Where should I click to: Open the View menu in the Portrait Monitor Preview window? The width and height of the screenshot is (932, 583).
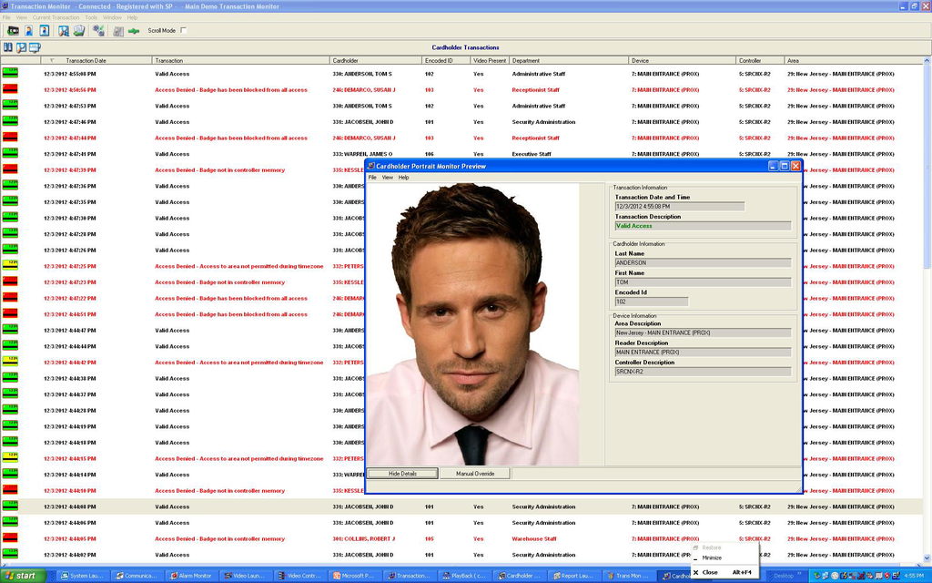tap(387, 178)
